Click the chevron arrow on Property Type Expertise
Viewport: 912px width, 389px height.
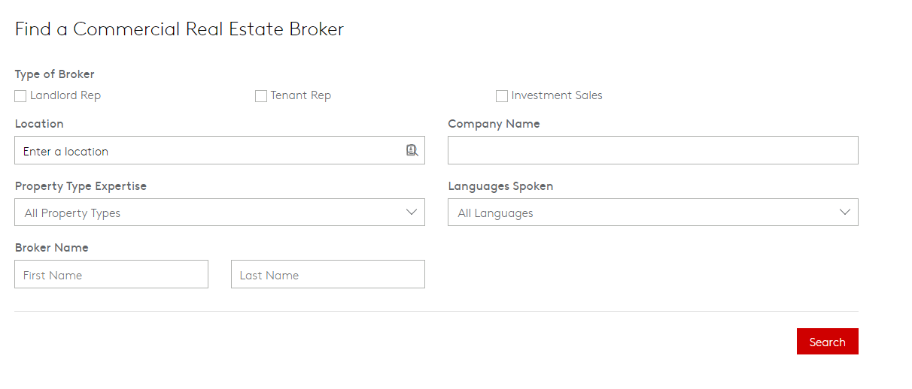point(412,212)
